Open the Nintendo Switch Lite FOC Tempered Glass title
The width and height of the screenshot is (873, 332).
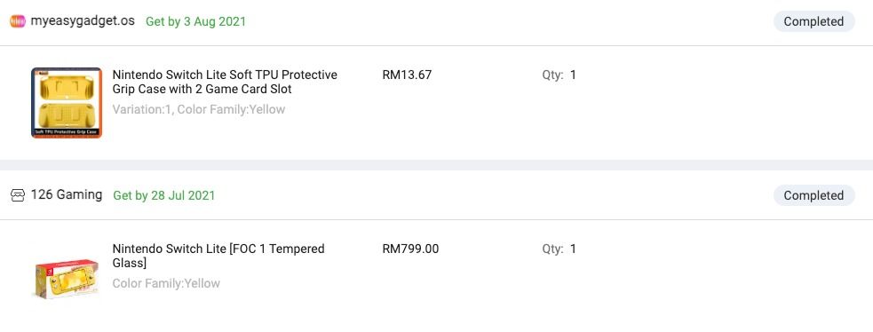(x=218, y=256)
